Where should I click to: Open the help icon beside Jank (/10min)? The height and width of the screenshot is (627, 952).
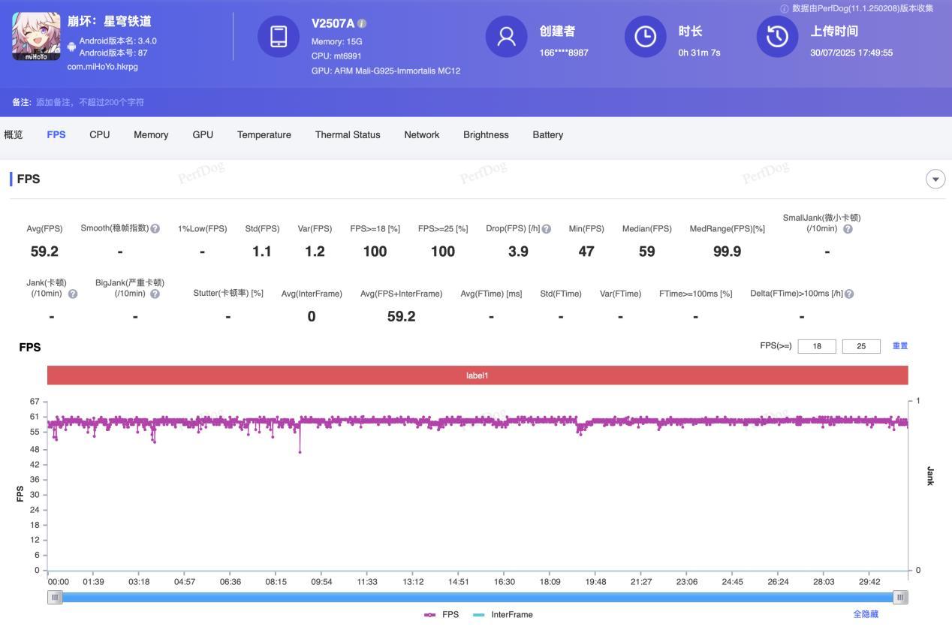(x=73, y=294)
